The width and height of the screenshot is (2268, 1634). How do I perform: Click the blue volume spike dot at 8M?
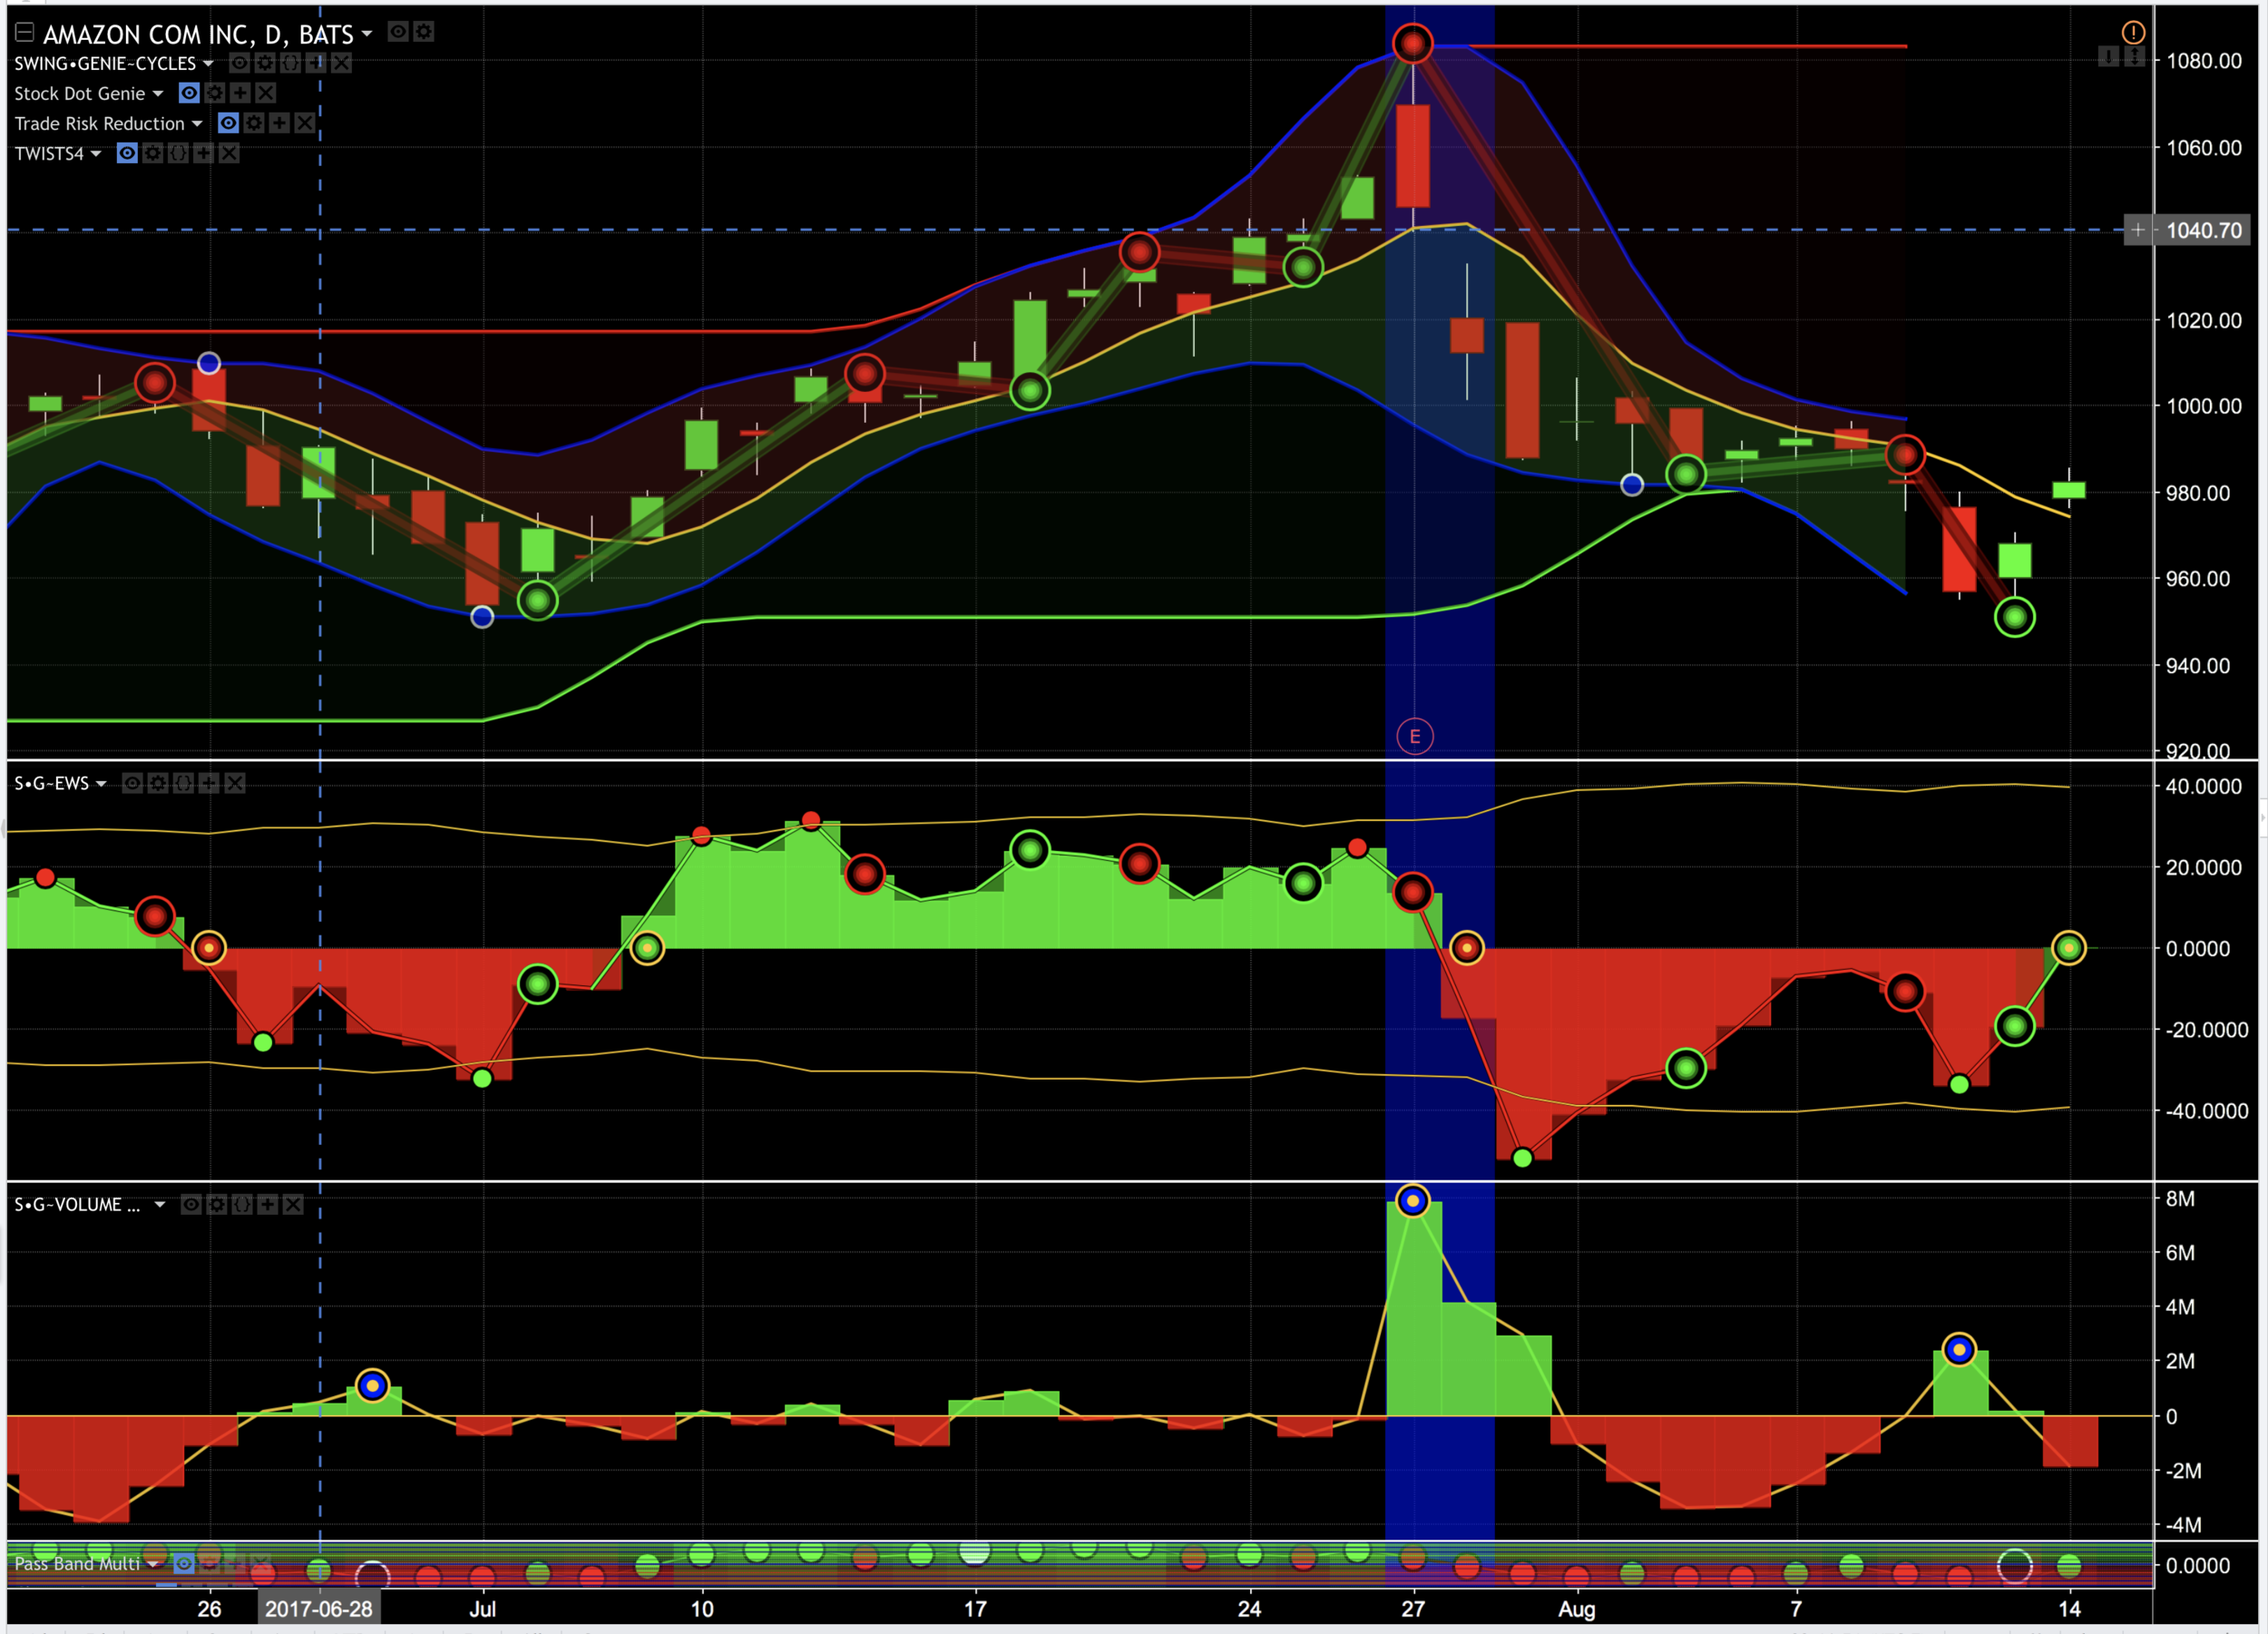tap(1412, 1200)
